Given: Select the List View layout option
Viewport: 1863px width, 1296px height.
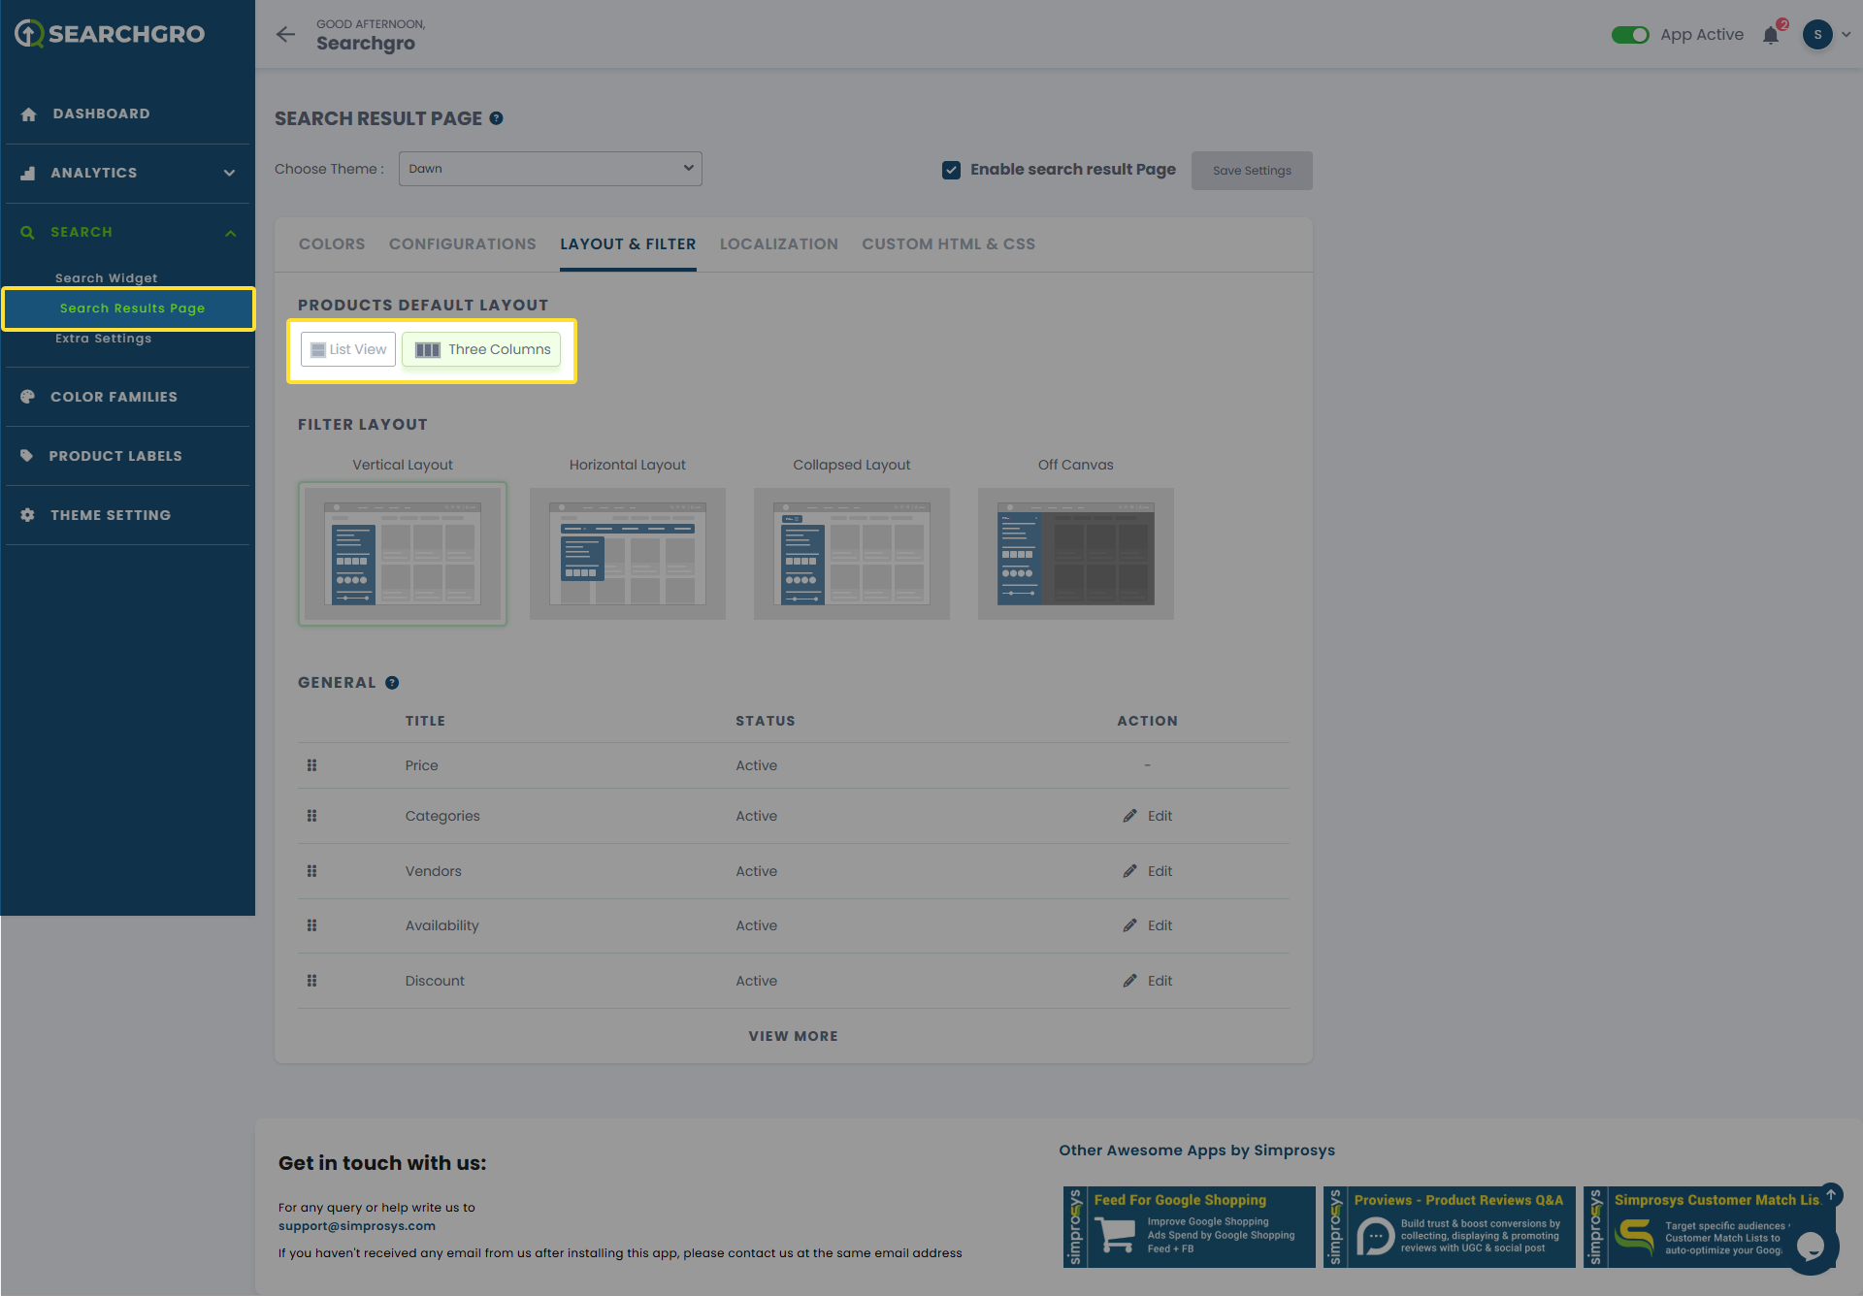Looking at the screenshot, I should tap(348, 349).
